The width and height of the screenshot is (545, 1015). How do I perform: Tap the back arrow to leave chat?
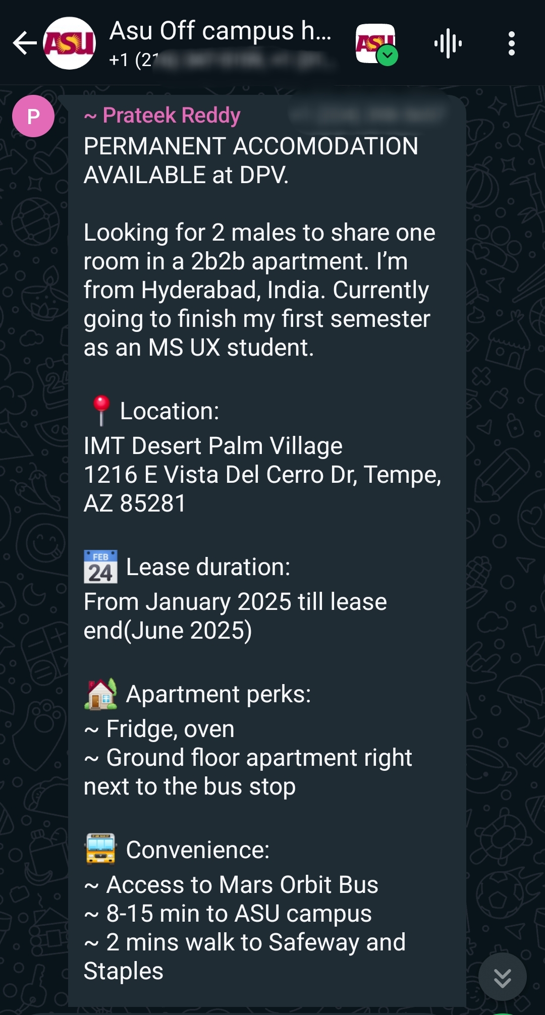point(24,43)
